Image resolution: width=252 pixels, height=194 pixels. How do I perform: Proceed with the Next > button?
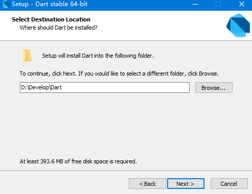click(x=186, y=184)
